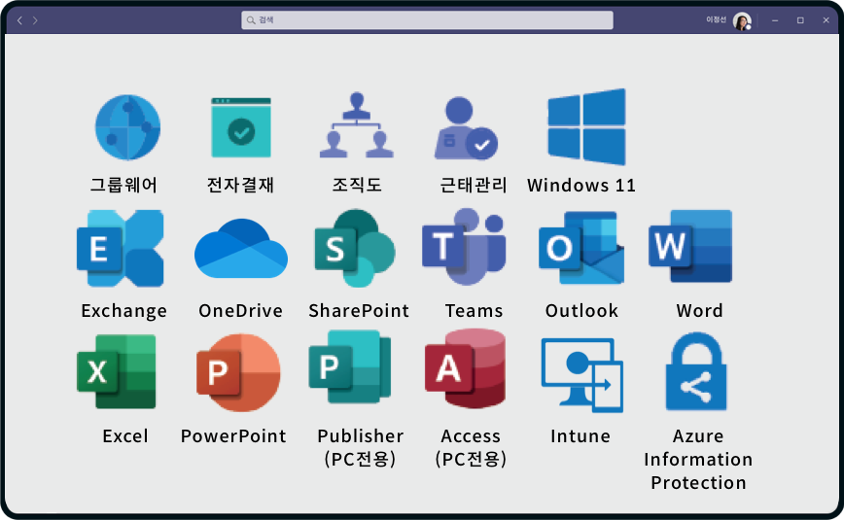Launch the OneDrive cloud icon
This screenshot has height=520, width=844.
pos(240,248)
